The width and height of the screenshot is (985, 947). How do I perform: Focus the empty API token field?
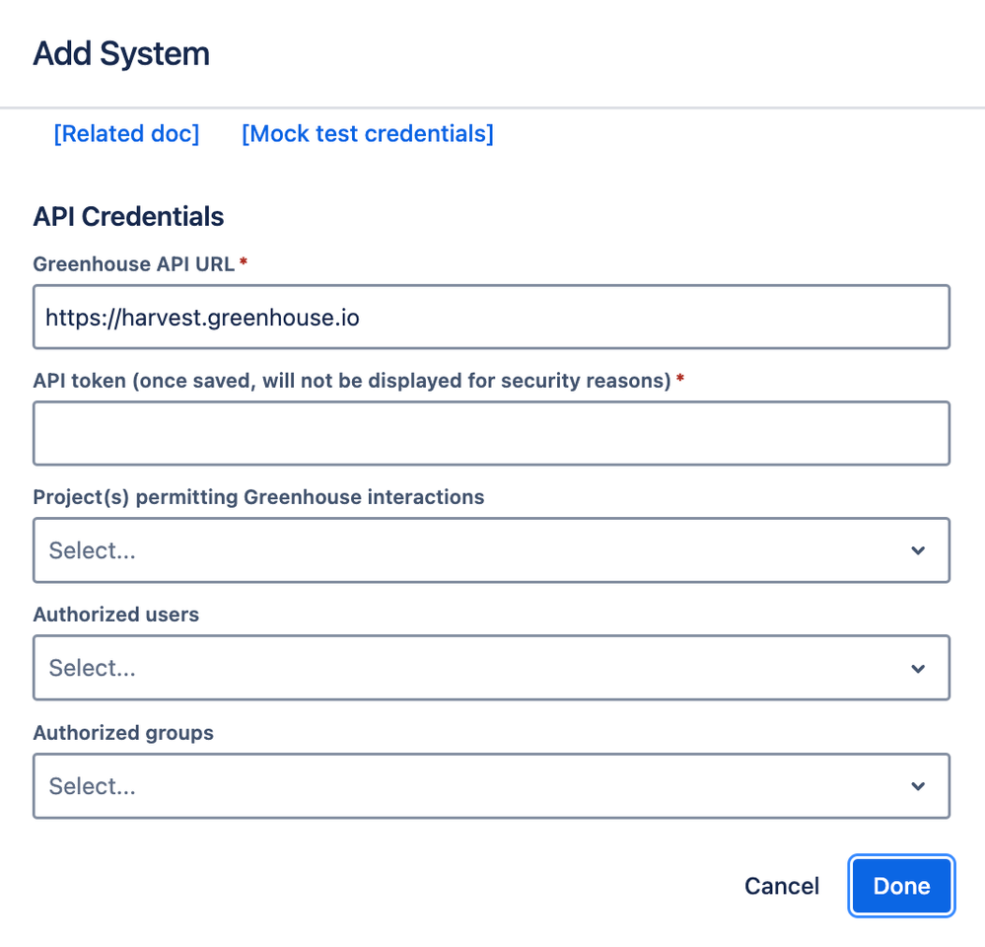pyautogui.click(x=491, y=433)
